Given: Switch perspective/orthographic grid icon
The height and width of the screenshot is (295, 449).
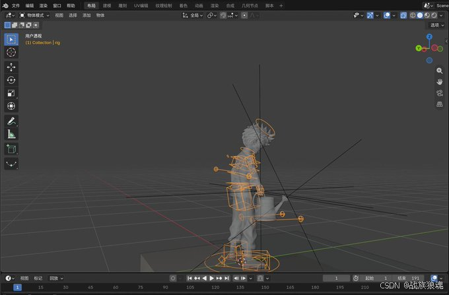Looking at the screenshot, I should click(440, 104).
